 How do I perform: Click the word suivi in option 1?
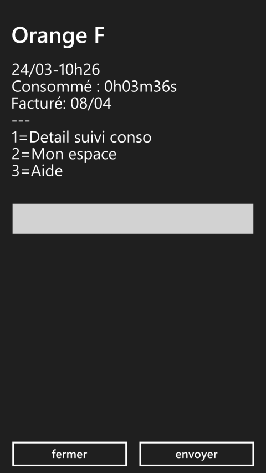click(x=90, y=138)
